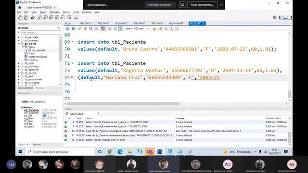Refresh schemas list icon
This screenshot has height=173, width=308.
[59, 28]
